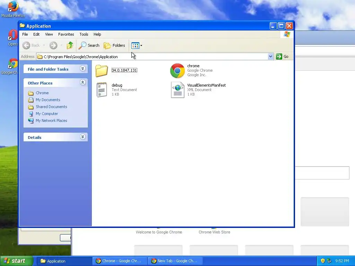
Task: Select the debug text document icon
Action: point(102,90)
